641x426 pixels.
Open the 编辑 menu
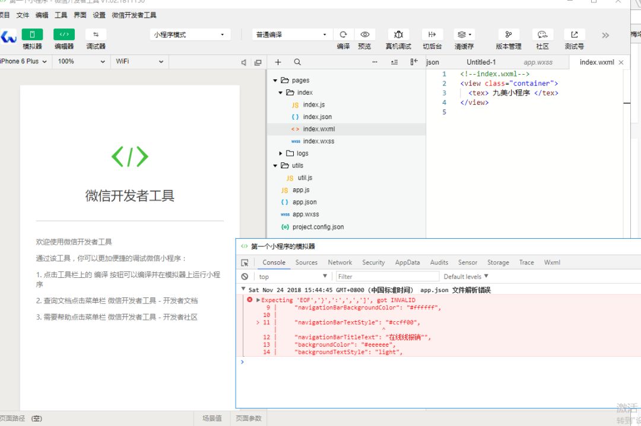point(42,15)
